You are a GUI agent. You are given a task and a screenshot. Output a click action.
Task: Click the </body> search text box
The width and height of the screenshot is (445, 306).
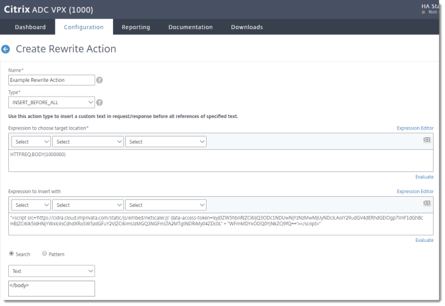tap(51, 288)
